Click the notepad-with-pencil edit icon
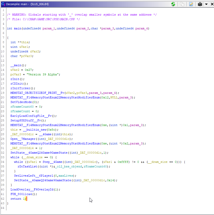 (191, 4)
